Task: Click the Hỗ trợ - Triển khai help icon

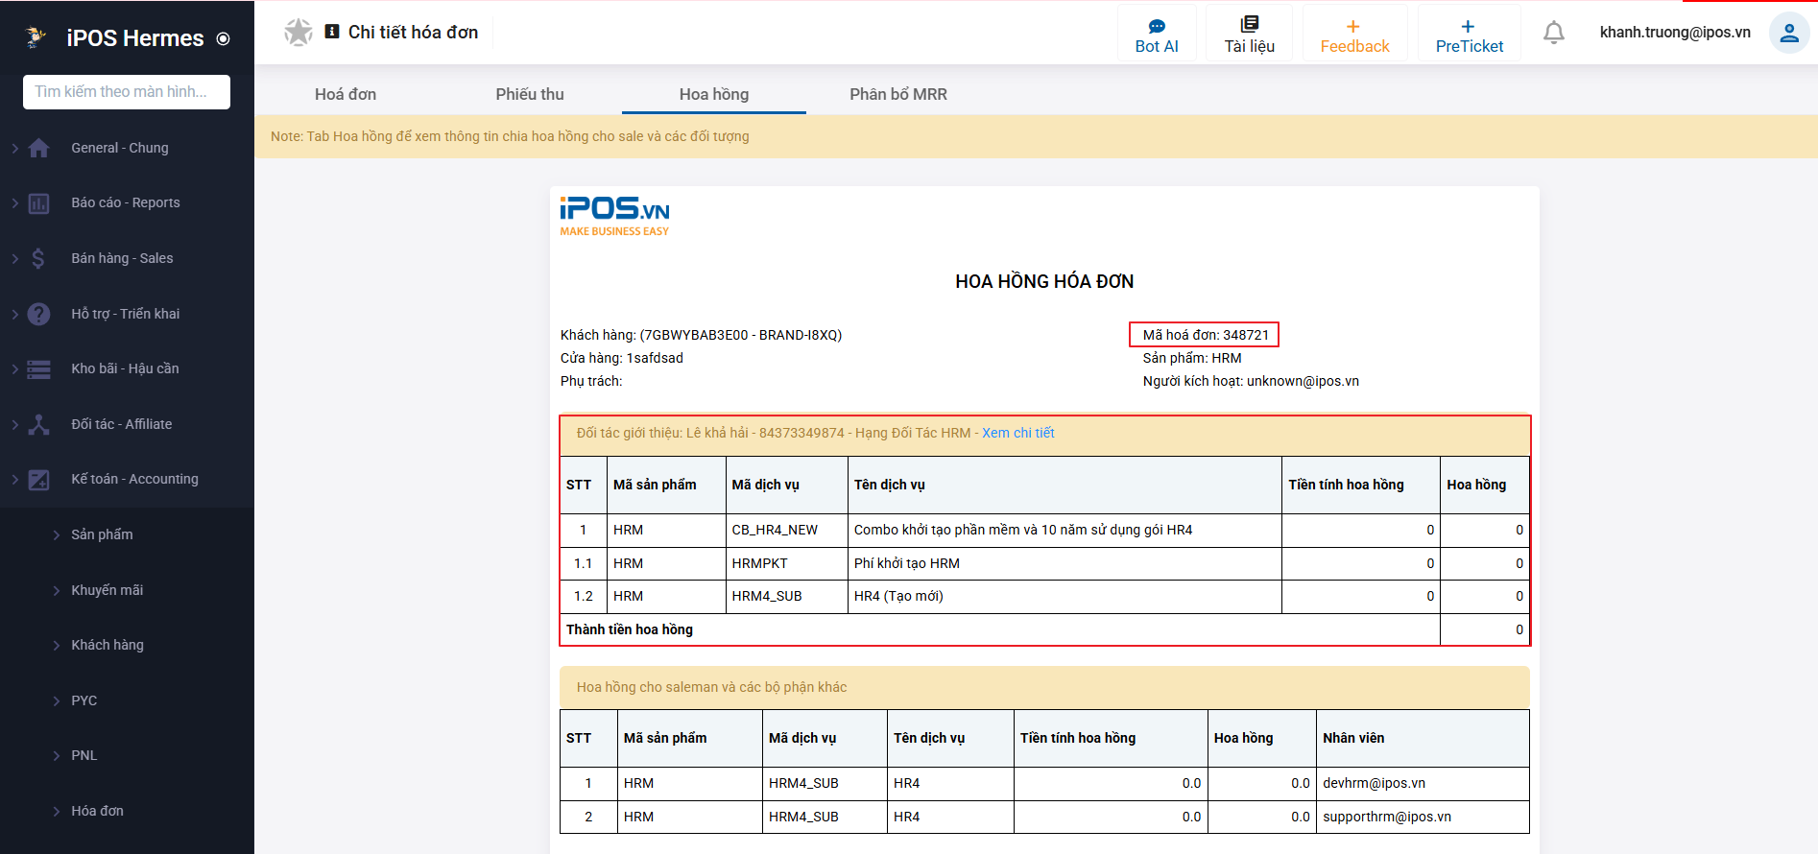Action: pos(39,314)
